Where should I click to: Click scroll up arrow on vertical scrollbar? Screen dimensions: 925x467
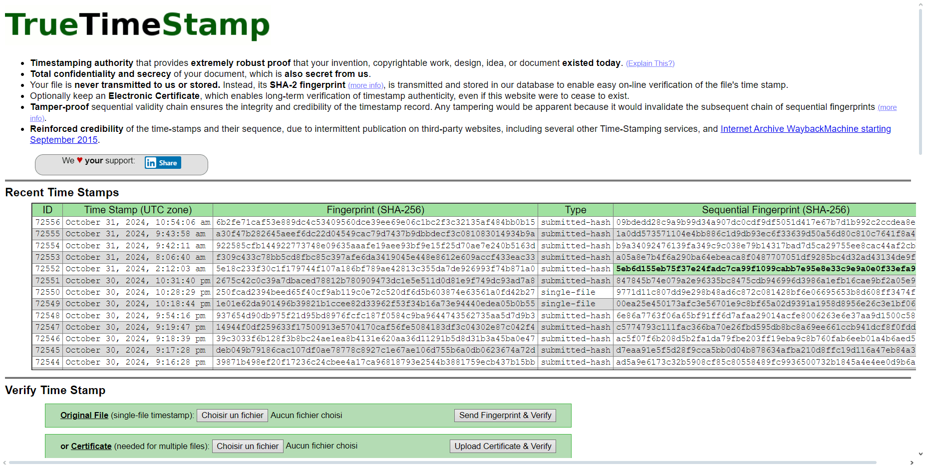(x=921, y=4)
